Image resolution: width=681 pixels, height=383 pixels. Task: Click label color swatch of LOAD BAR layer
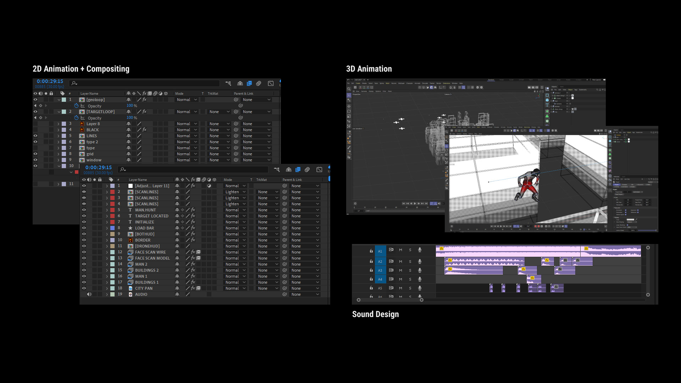pos(112,228)
